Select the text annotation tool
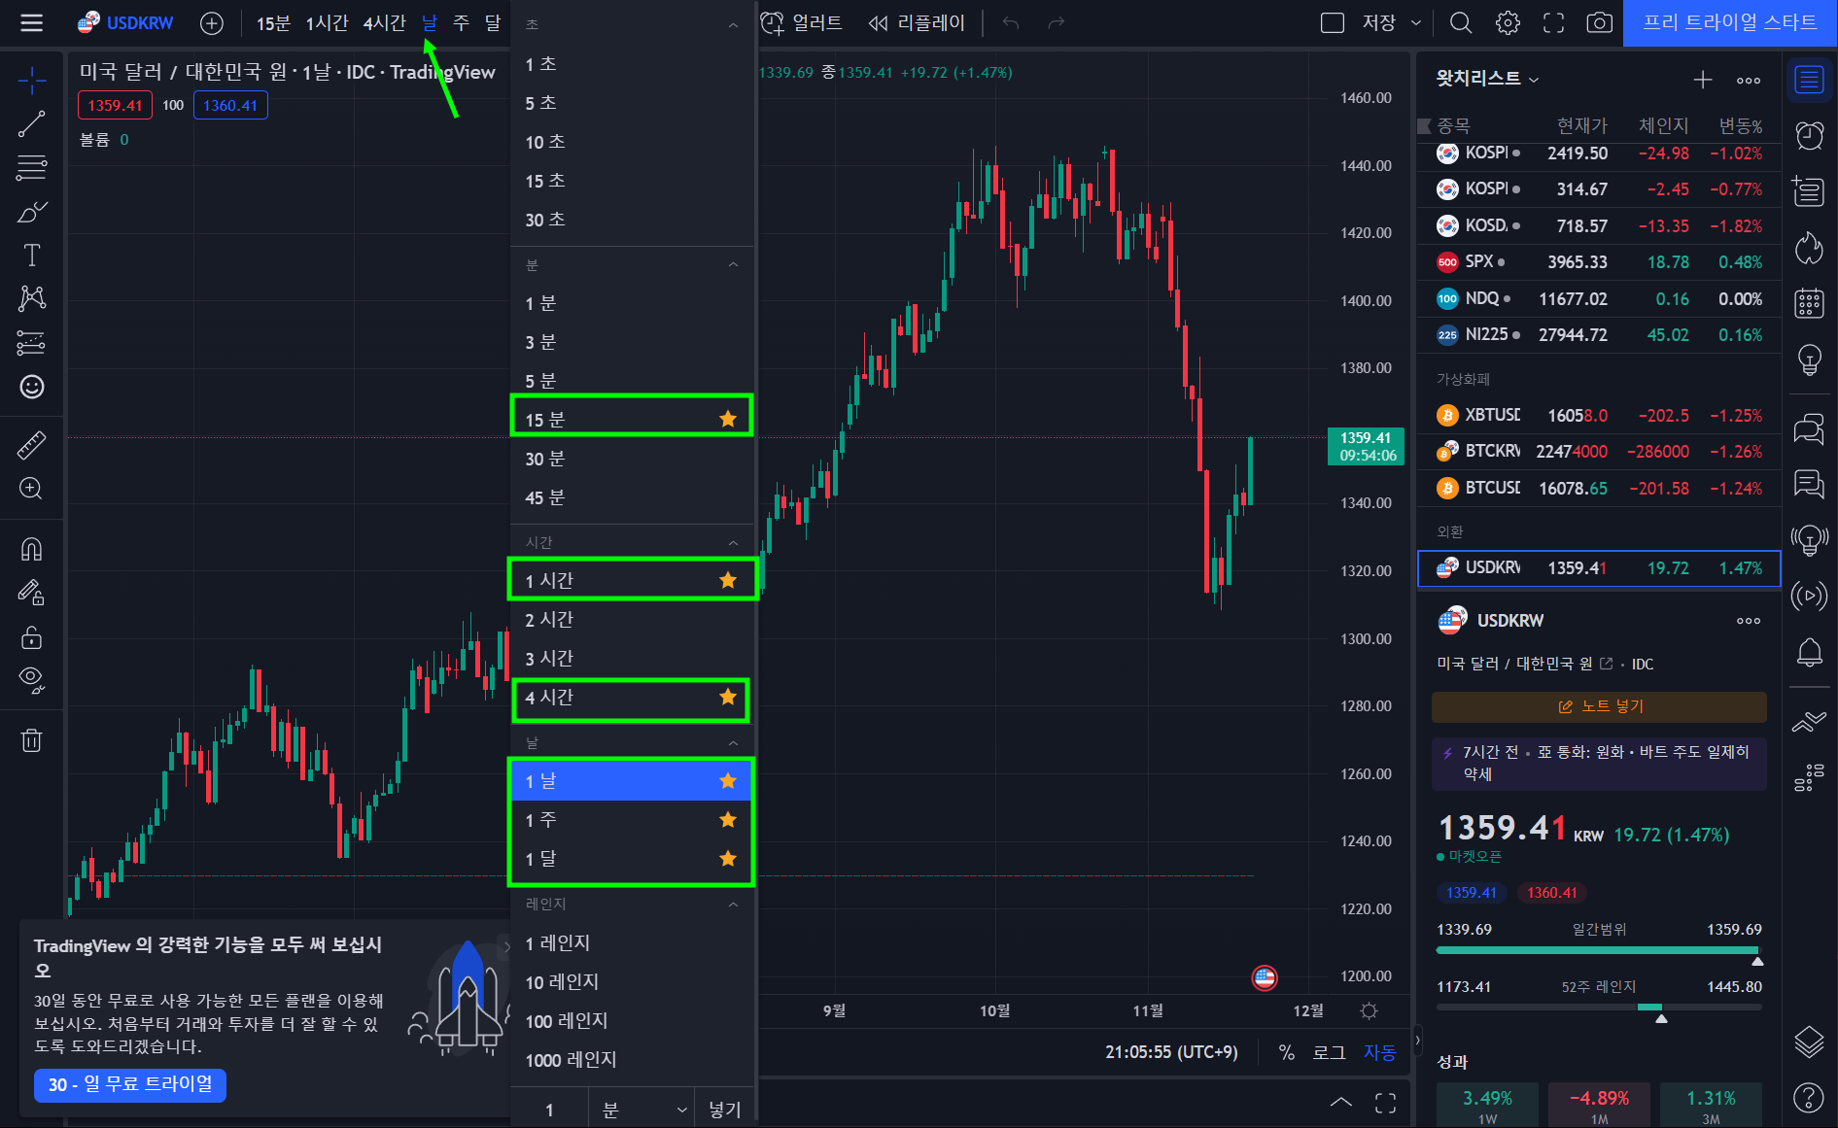Viewport: 1838px width, 1128px height. 32,256
